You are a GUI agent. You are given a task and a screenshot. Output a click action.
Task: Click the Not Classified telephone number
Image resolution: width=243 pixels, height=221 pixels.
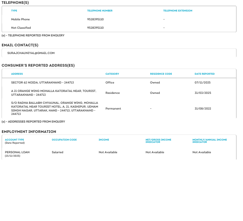pos(95,28)
